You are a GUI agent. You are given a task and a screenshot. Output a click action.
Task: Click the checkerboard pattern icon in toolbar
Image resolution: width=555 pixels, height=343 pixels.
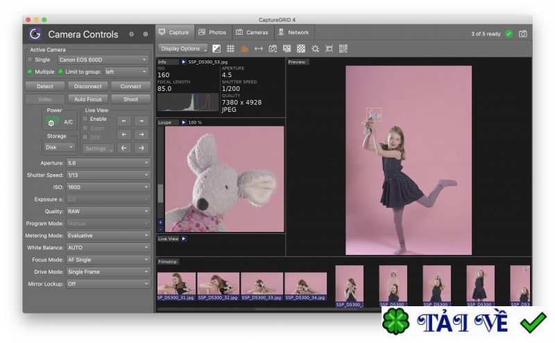(301, 49)
